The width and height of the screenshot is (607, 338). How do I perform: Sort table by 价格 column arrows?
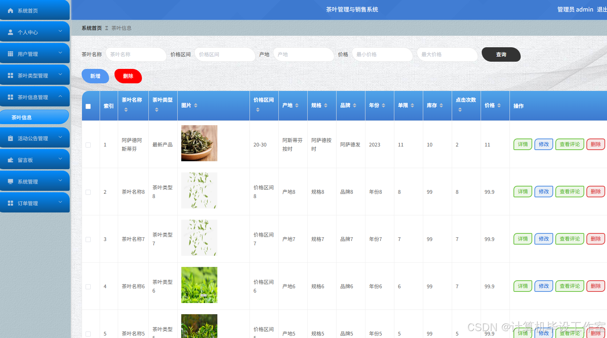click(499, 105)
